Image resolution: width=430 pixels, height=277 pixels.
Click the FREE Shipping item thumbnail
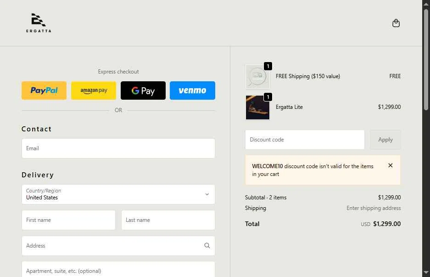(257, 76)
